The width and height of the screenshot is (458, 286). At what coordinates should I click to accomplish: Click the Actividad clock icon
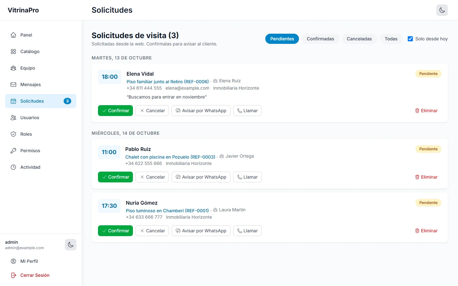13,167
